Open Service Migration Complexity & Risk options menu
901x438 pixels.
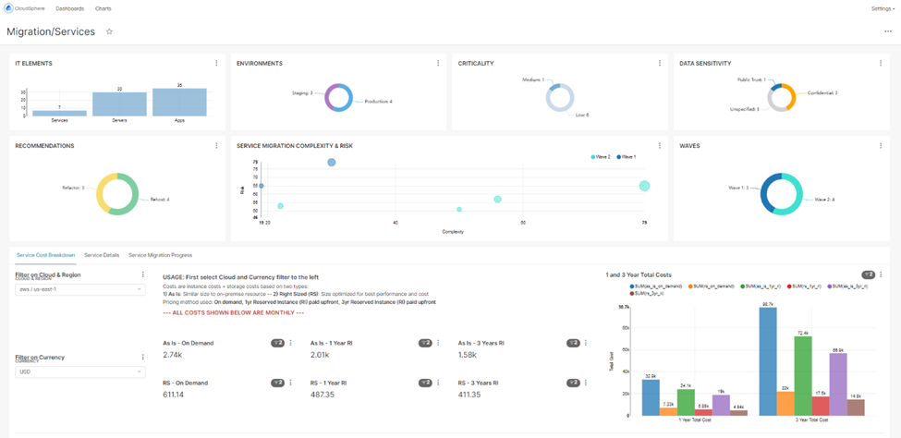tap(660, 146)
